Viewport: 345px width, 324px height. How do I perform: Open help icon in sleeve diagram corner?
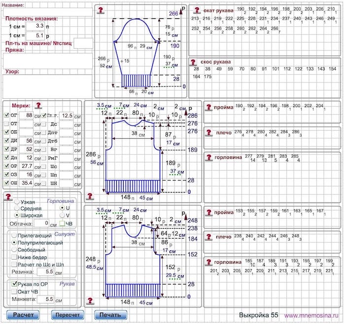pyautogui.click(x=101, y=10)
